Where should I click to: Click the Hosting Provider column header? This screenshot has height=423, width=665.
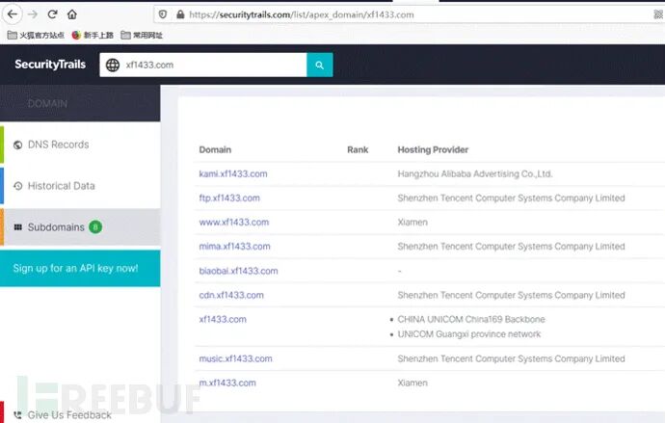coord(433,149)
